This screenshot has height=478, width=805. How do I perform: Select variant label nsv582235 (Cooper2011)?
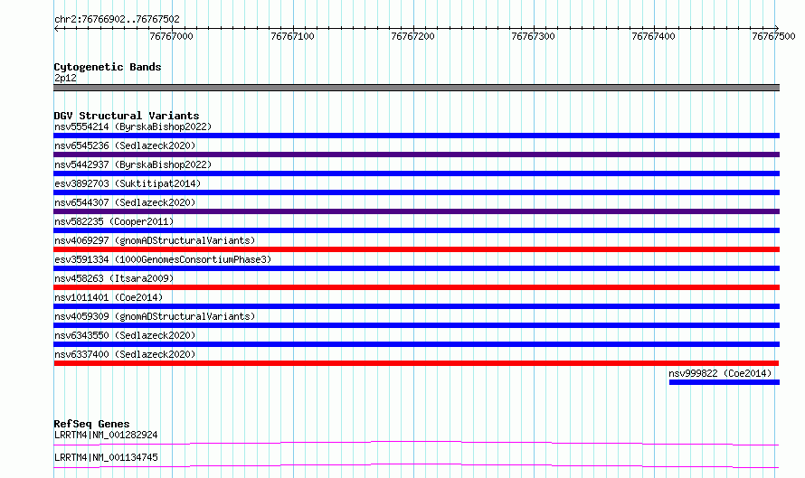point(114,221)
